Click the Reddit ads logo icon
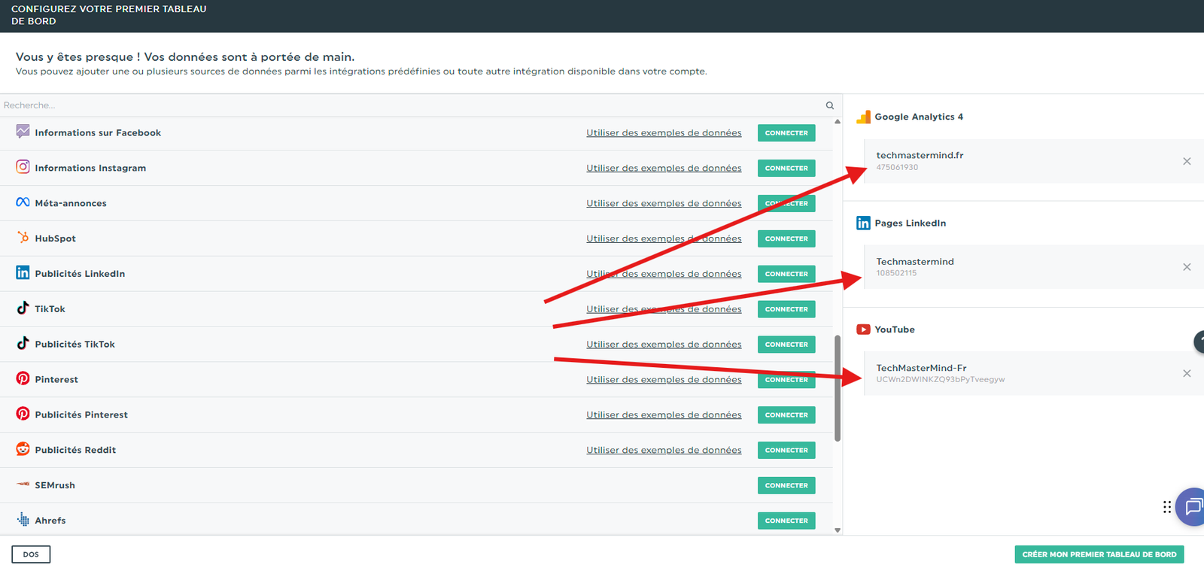 (23, 449)
